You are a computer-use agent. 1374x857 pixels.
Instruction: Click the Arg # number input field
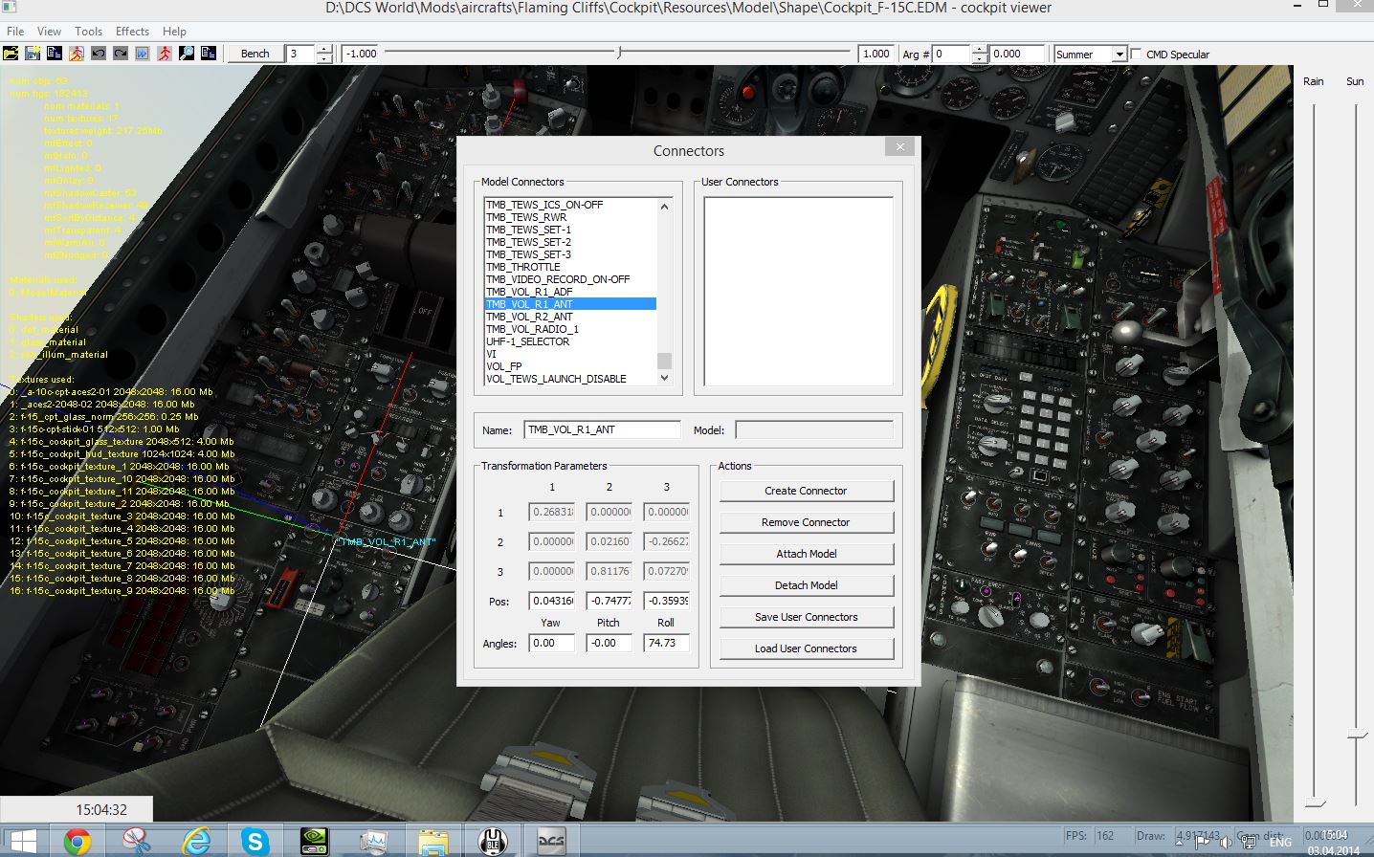coord(952,55)
